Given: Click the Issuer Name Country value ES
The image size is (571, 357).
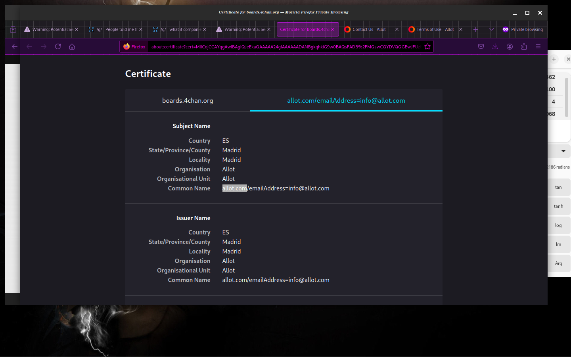Looking at the screenshot, I should (226, 232).
